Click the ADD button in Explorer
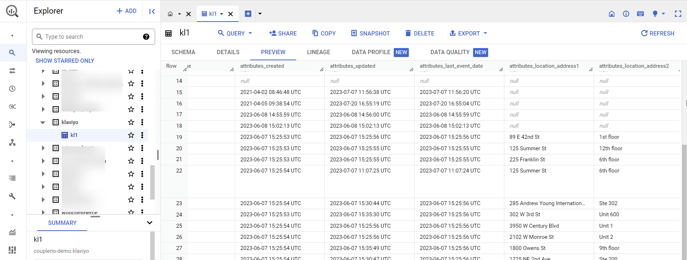The height and width of the screenshot is (260, 687). (x=127, y=11)
